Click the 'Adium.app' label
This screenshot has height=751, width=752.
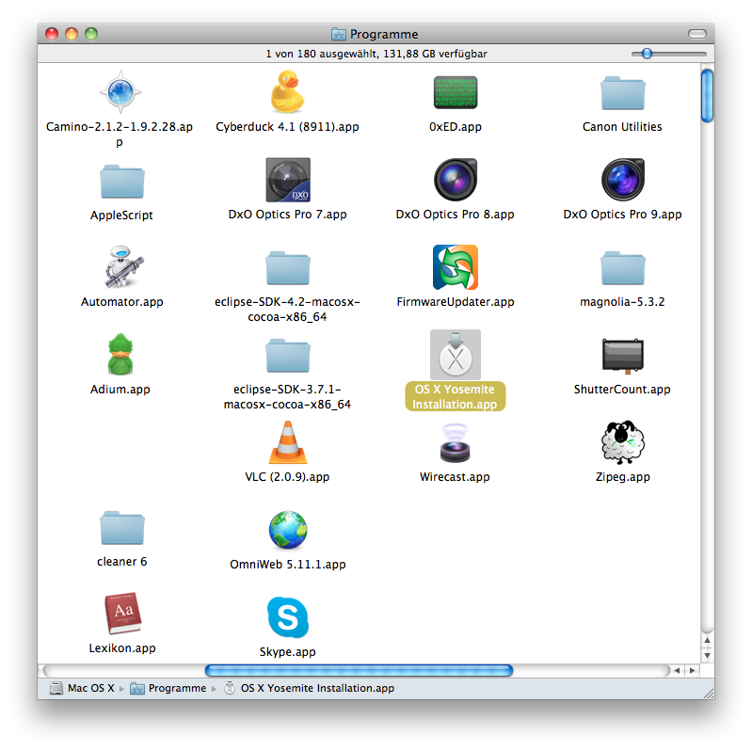coord(120,390)
